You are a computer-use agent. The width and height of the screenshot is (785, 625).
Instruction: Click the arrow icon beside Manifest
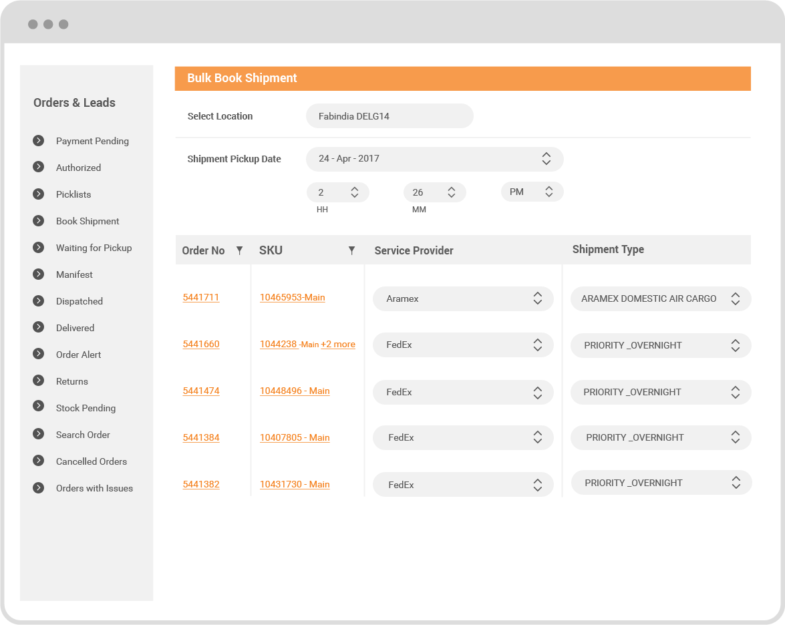[39, 274]
